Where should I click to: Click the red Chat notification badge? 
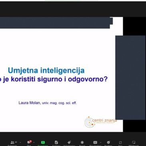click(30, 141)
